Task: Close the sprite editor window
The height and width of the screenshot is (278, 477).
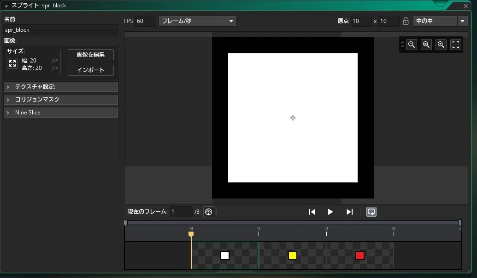Action: [x=465, y=6]
